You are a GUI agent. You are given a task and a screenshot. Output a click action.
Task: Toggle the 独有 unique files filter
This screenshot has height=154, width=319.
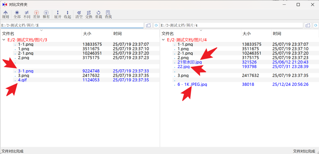pyautogui.click(x=46, y=15)
